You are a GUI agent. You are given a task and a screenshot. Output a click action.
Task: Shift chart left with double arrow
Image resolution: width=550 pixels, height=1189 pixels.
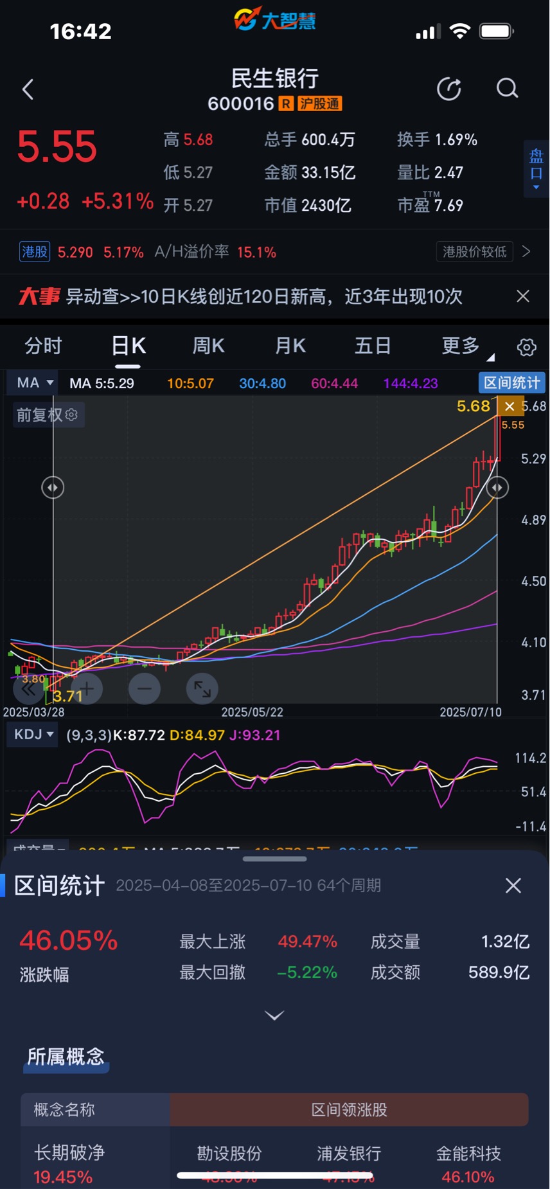pyautogui.click(x=28, y=689)
